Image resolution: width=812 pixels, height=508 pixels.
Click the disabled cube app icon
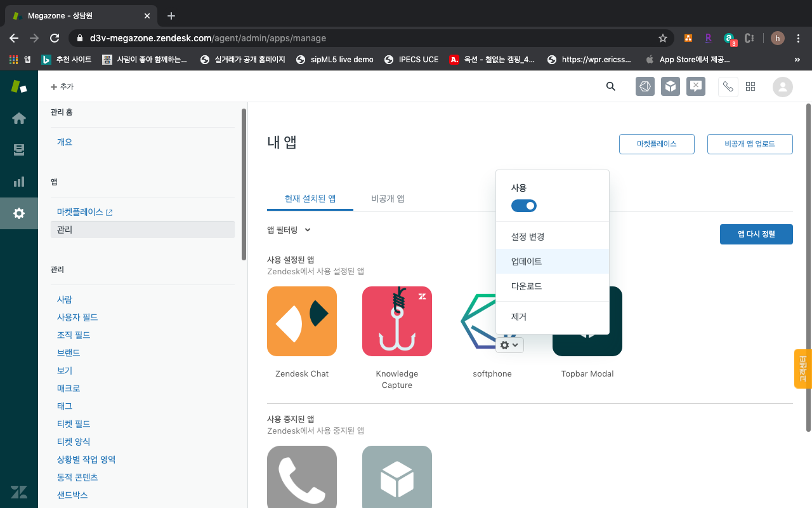coord(397,477)
